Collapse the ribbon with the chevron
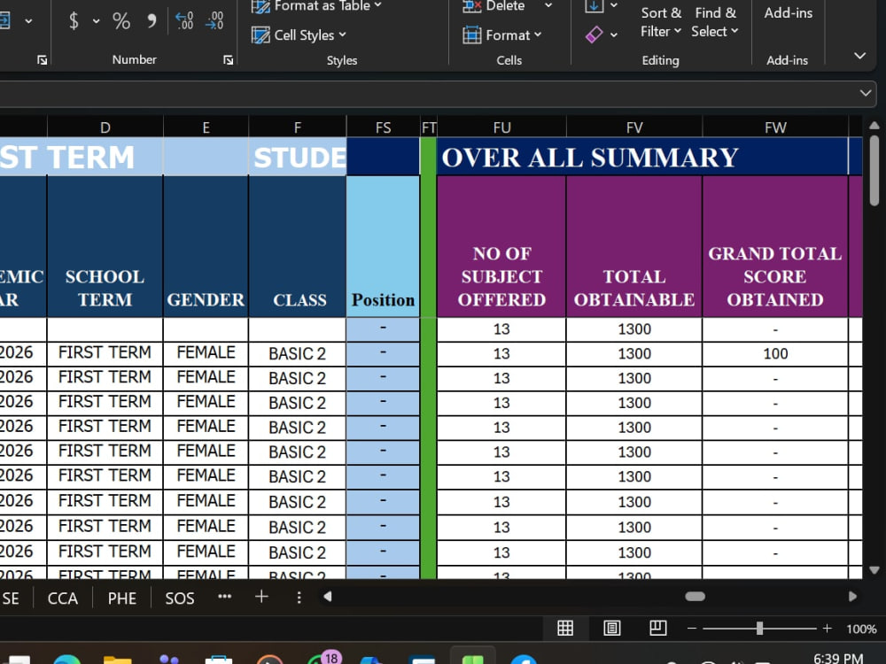Image resolution: width=886 pixels, height=664 pixels. [x=860, y=55]
